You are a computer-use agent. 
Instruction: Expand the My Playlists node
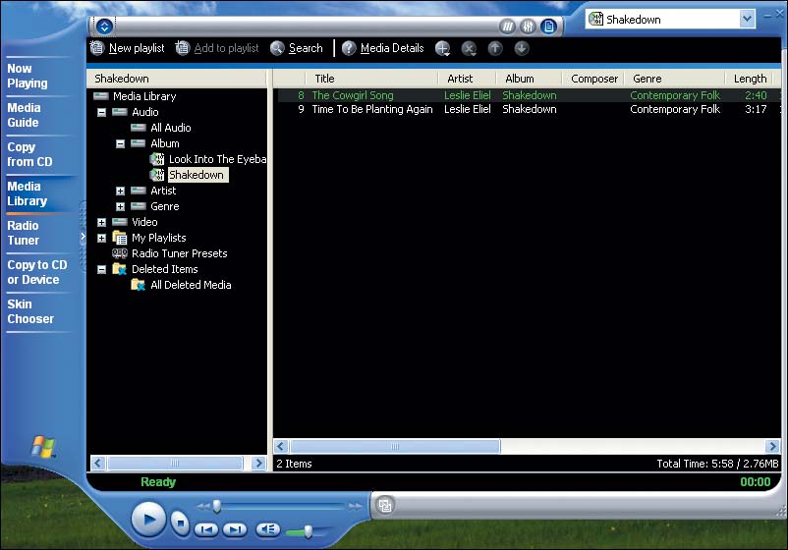(101, 238)
